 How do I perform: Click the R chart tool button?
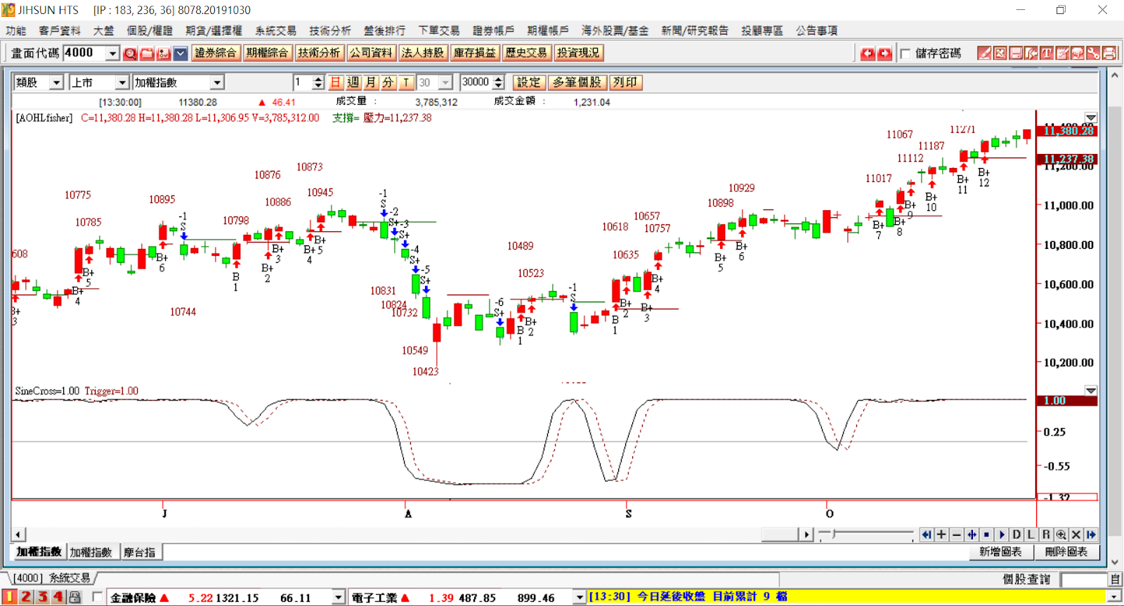[1046, 535]
